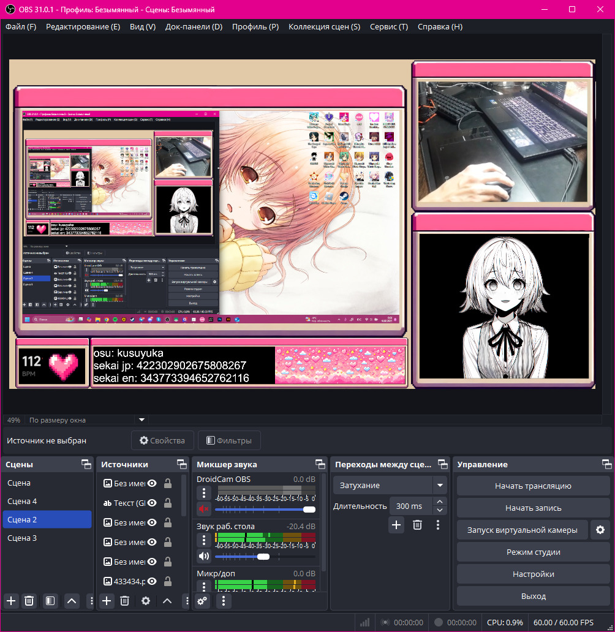
Task: Toggle the lock on the 433434 source
Action: tap(168, 581)
